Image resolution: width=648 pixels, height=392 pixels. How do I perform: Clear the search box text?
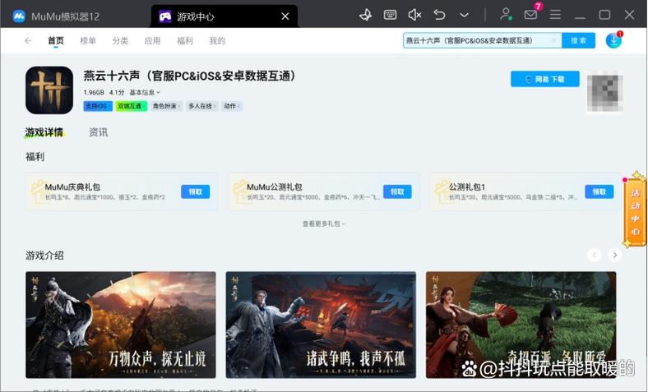click(553, 40)
